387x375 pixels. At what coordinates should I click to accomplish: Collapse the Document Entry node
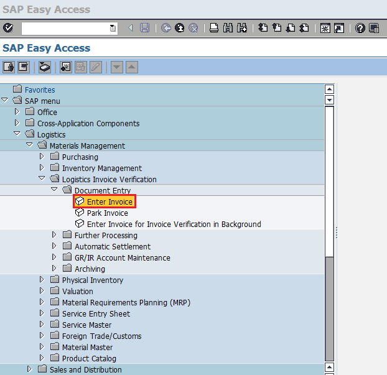click(54, 190)
